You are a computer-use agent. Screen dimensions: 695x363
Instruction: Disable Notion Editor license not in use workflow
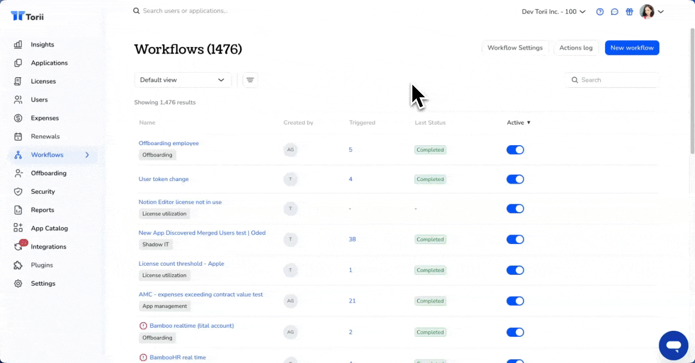515,209
